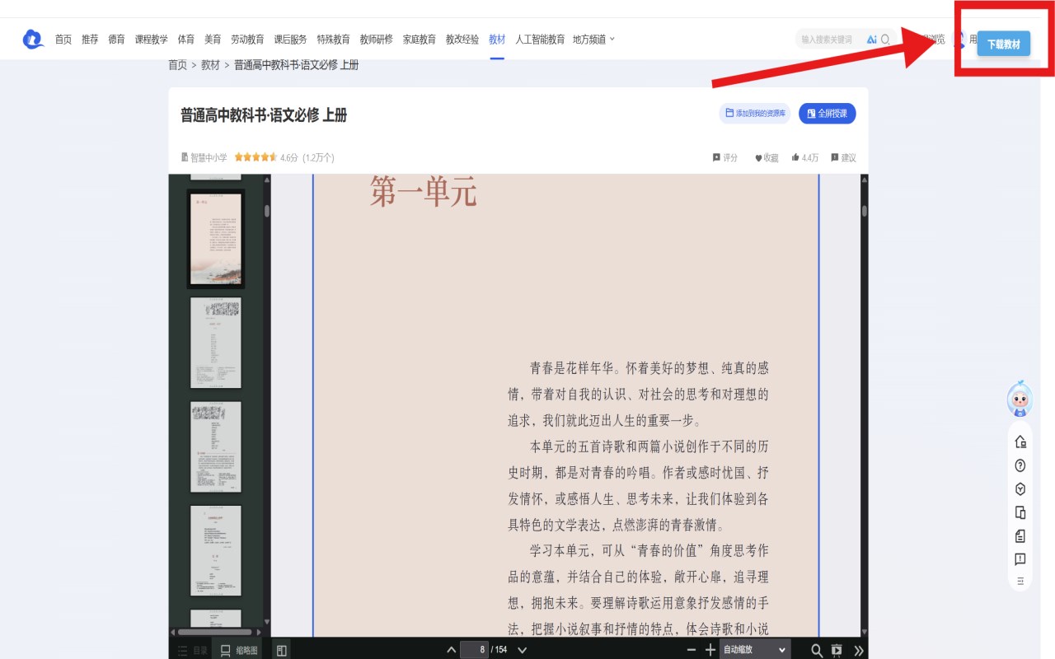
Task: Open search in the PDF viewer toolbar
Action: pos(817,650)
